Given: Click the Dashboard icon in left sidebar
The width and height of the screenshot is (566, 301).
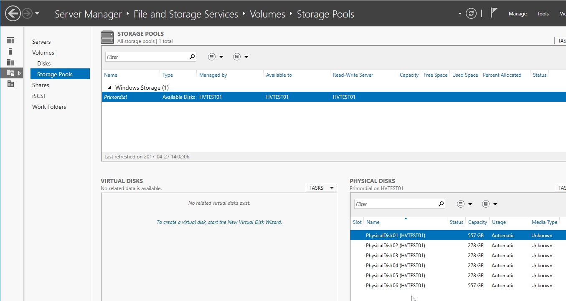Looking at the screenshot, I should click(x=10, y=40).
